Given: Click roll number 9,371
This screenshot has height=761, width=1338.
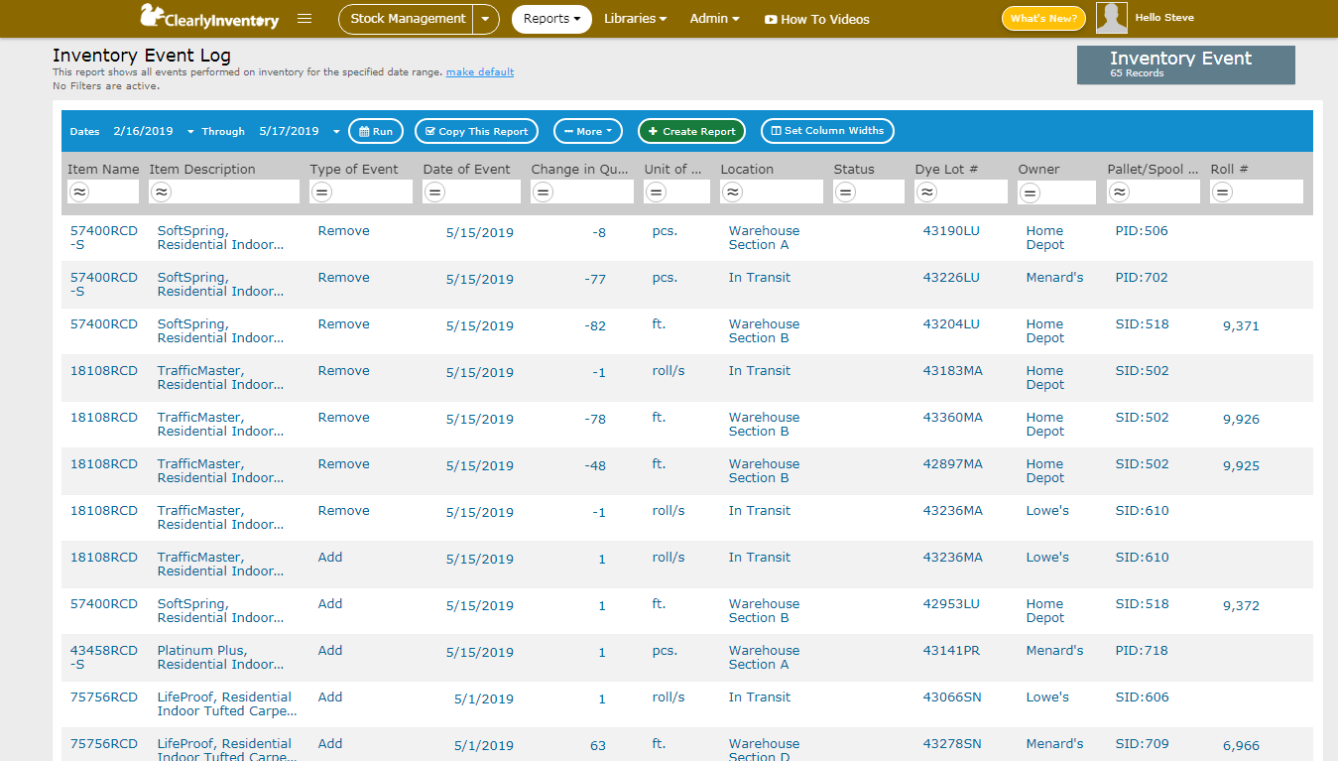Looking at the screenshot, I should click(1241, 326).
